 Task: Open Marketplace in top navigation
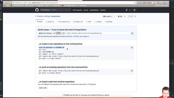tap(94, 10)
